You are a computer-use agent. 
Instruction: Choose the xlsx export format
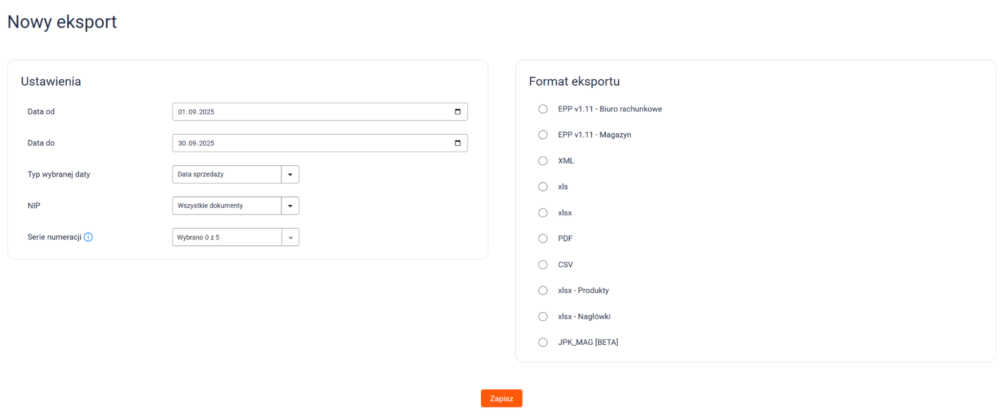click(543, 213)
